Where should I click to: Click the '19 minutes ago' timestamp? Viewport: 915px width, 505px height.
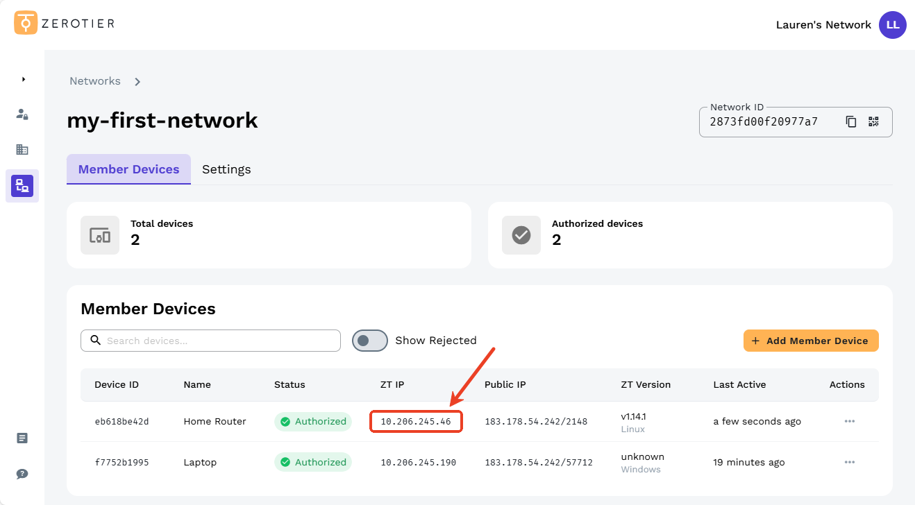pyautogui.click(x=749, y=463)
